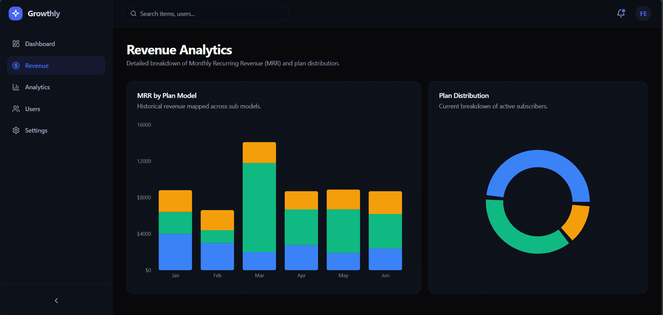Click the Dashboard grid icon in sidebar
This screenshot has height=315, width=663.
(16, 44)
